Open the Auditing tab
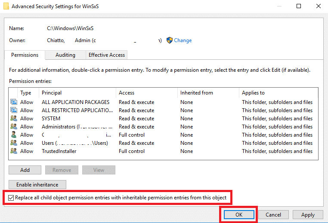The width and height of the screenshot is (328, 223). (x=65, y=55)
